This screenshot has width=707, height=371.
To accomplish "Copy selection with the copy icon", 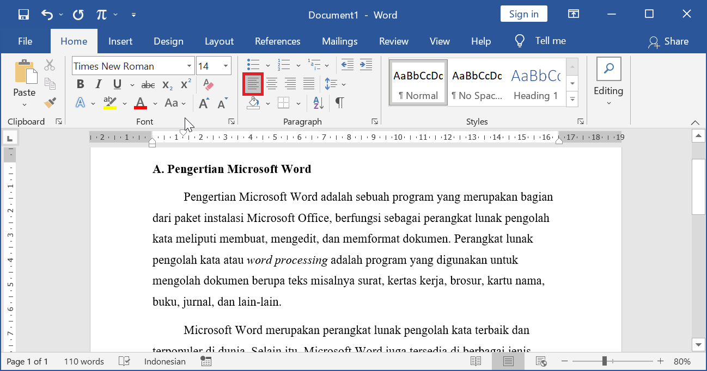I will point(50,84).
